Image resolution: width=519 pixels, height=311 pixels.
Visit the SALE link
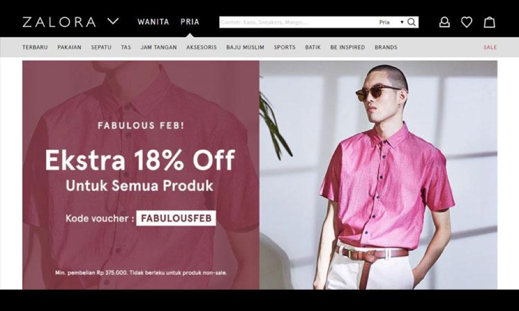click(490, 47)
